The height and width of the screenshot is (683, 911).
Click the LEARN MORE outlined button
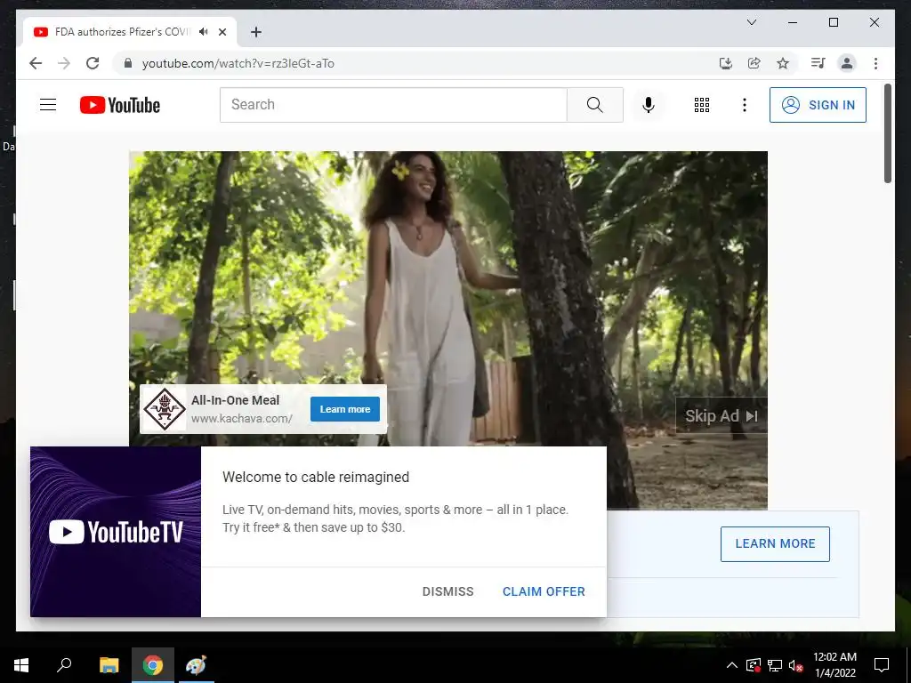[x=775, y=543]
